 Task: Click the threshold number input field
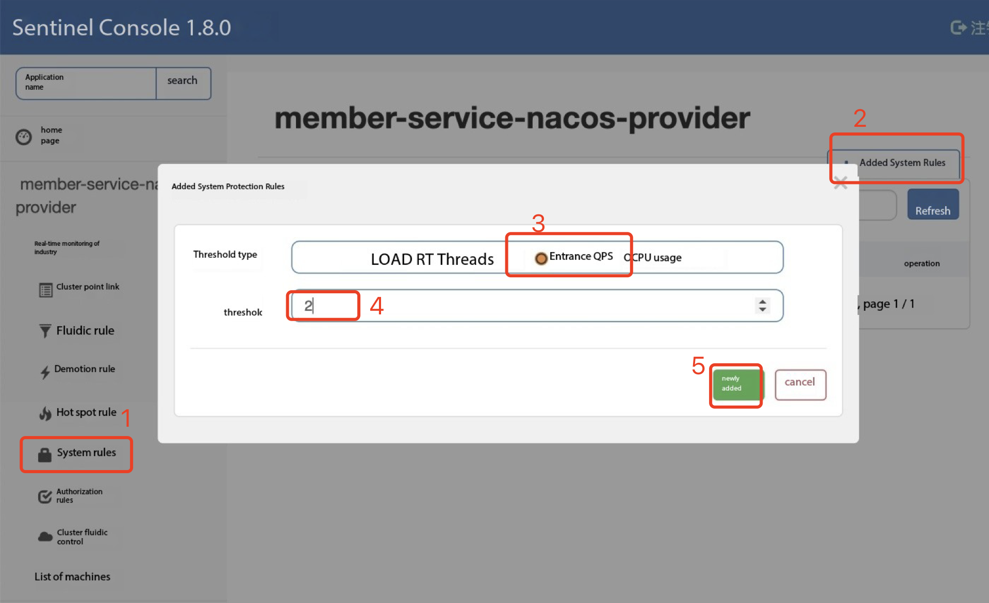tap(537, 306)
